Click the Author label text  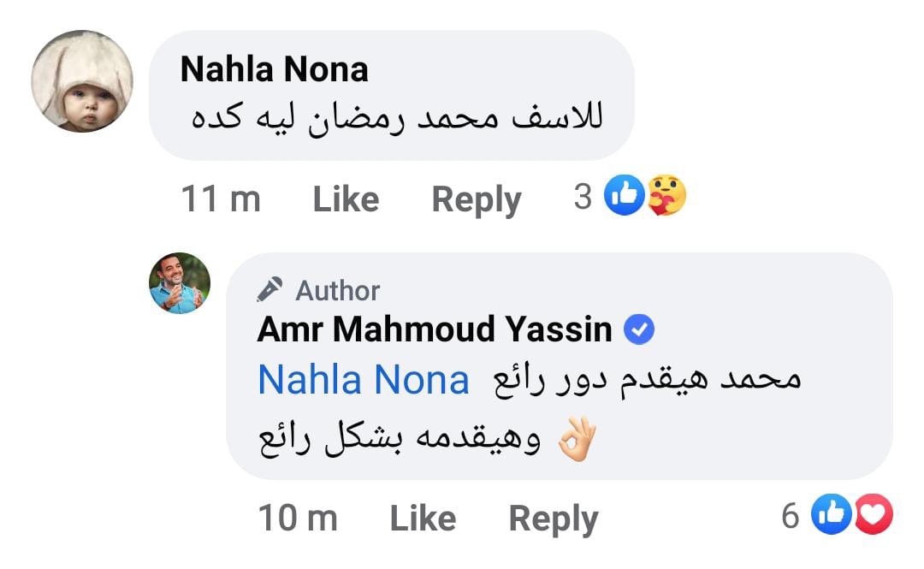click(x=337, y=291)
